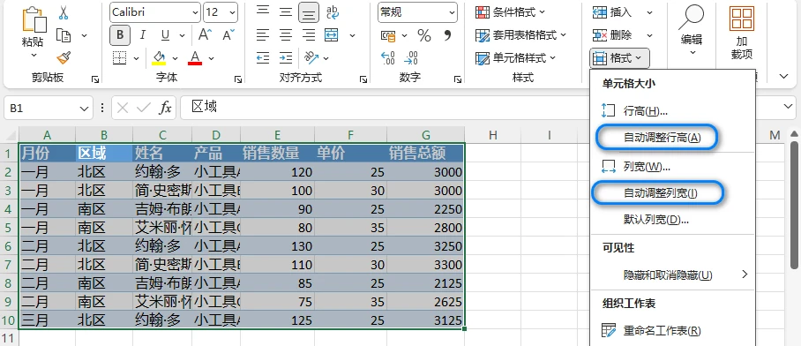
Task: Open 字体 group dialog launcher
Action: 238,79
